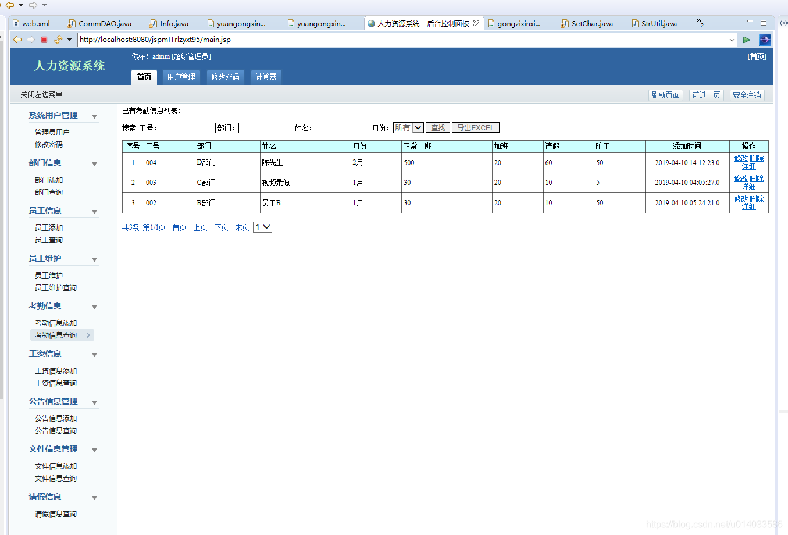Click the Eclipse back navigation arrow at top
The height and width of the screenshot is (535, 788).
[10, 5]
